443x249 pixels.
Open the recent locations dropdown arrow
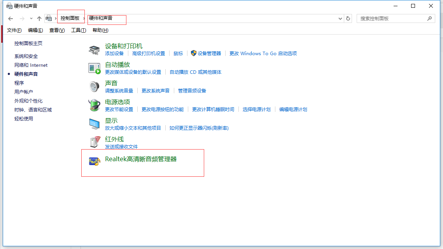pyautogui.click(x=31, y=19)
